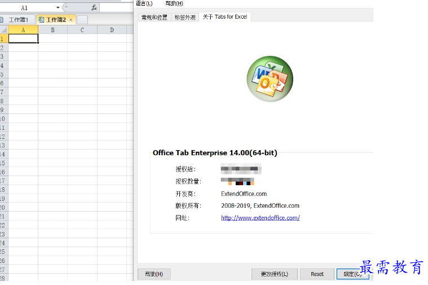Switch to the 工作簿1 workbook tab
The height and width of the screenshot is (285, 428).
coord(18,20)
